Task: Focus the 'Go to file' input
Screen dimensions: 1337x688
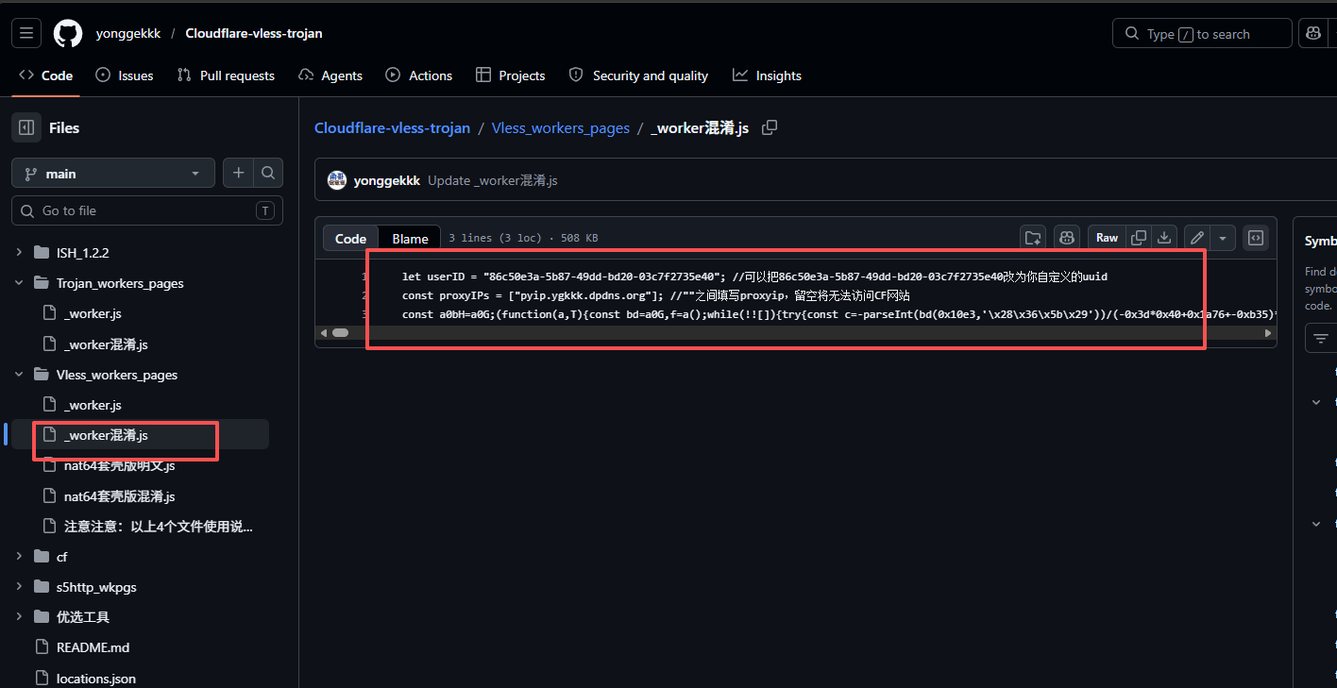Action: coord(147,210)
